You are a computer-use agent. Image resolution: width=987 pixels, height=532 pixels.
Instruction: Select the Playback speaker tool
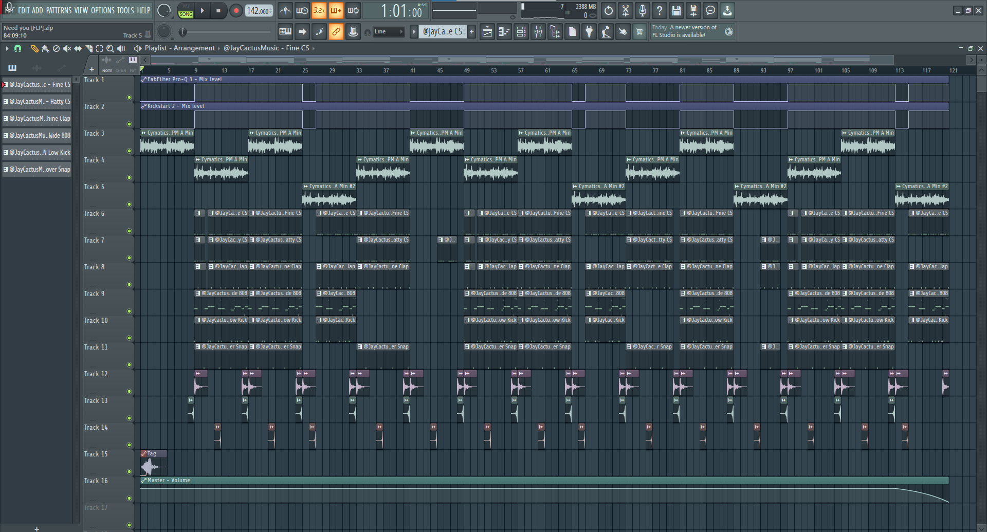[x=121, y=48]
